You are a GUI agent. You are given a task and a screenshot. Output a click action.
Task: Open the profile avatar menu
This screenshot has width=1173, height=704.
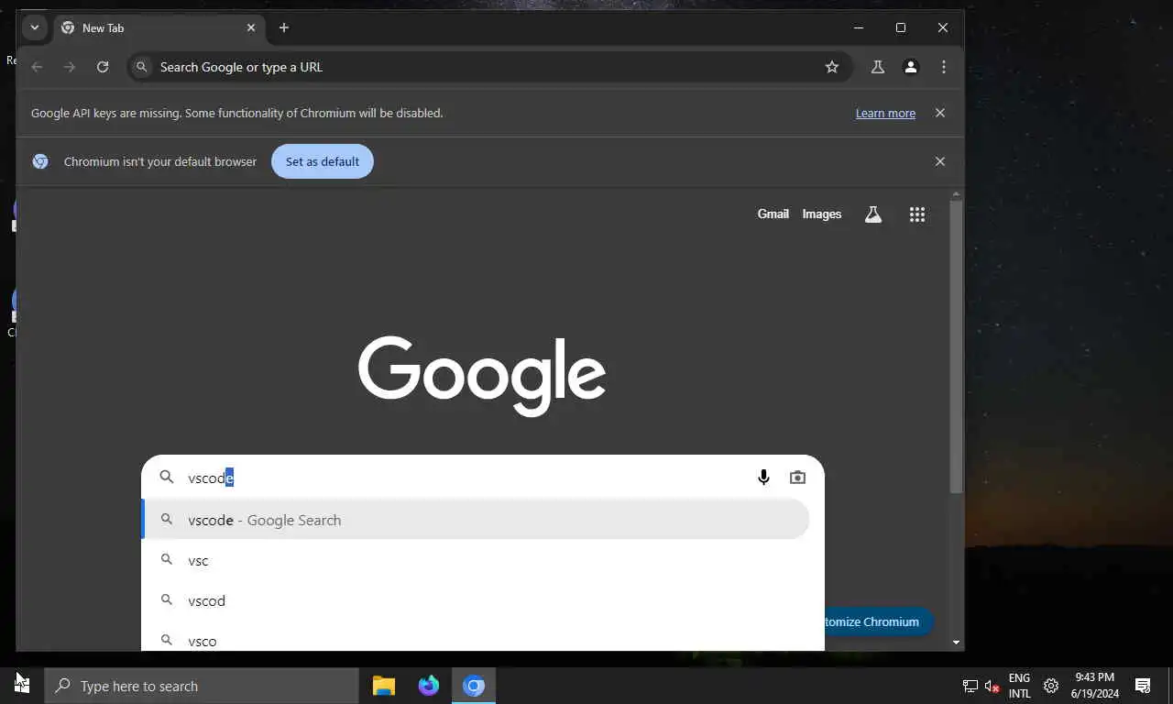pos(911,67)
